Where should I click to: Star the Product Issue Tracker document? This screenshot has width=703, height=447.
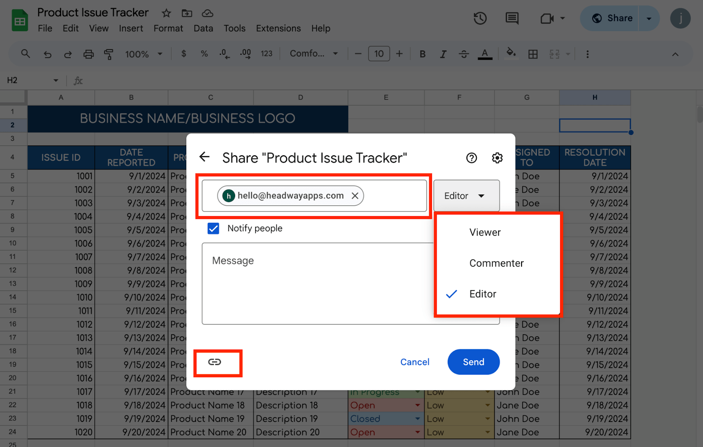[166, 13]
